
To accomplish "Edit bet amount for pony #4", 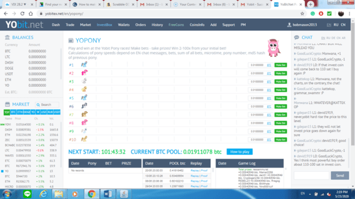I will 257,90.
